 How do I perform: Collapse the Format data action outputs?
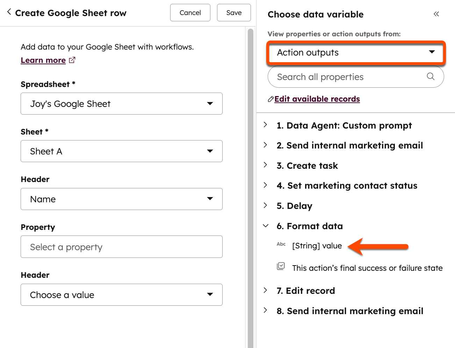pyautogui.click(x=265, y=226)
